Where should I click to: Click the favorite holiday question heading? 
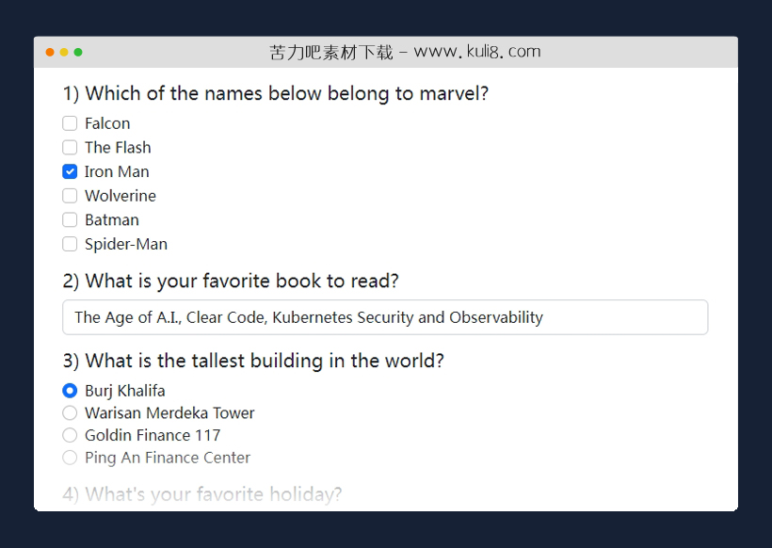coord(202,494)
